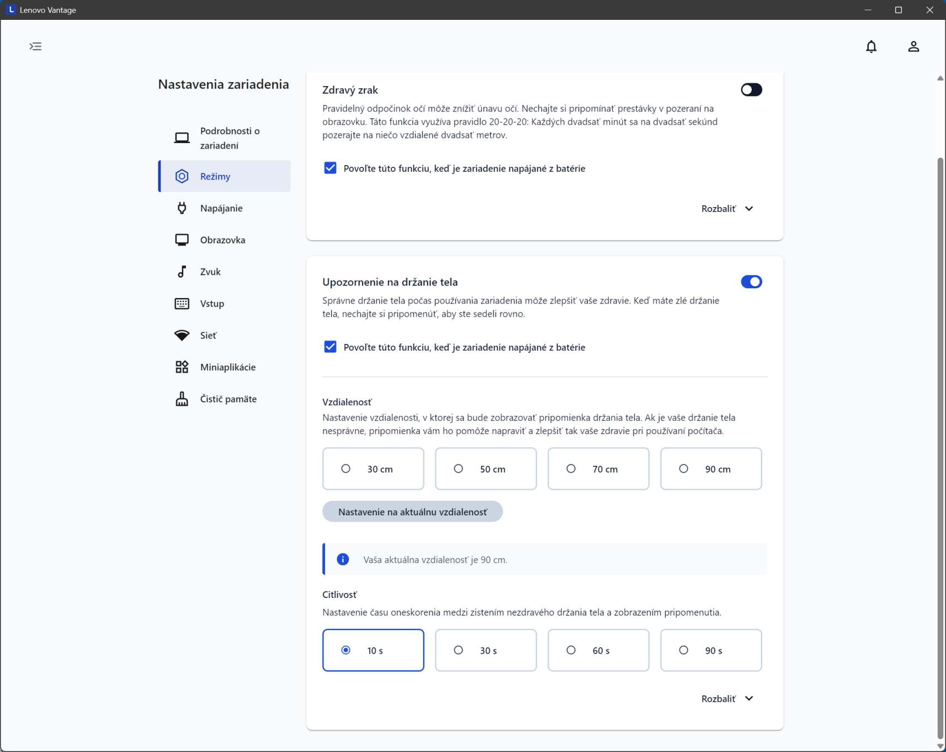Screen dimensions: 946x752
Task: Open the user account profile icon
Action: pyautogui.click(x=913, y=46)
